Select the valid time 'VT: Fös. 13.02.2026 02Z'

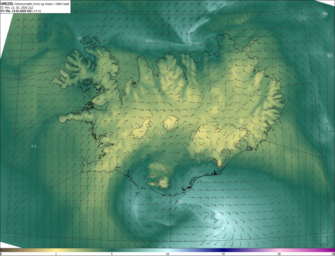16,11
